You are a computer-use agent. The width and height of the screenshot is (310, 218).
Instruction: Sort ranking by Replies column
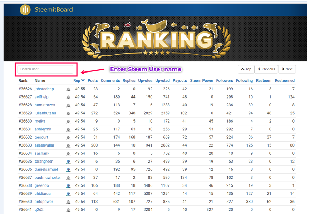click(x=129, y=81)
